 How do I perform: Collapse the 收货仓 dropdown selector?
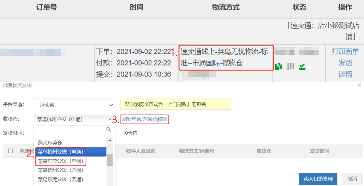pos(74,119)
